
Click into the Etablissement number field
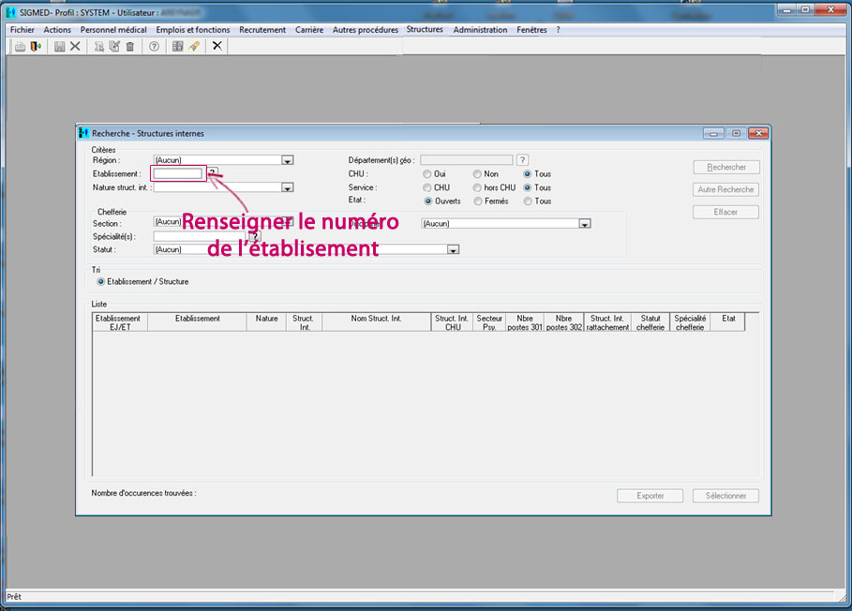coord(178,173)
